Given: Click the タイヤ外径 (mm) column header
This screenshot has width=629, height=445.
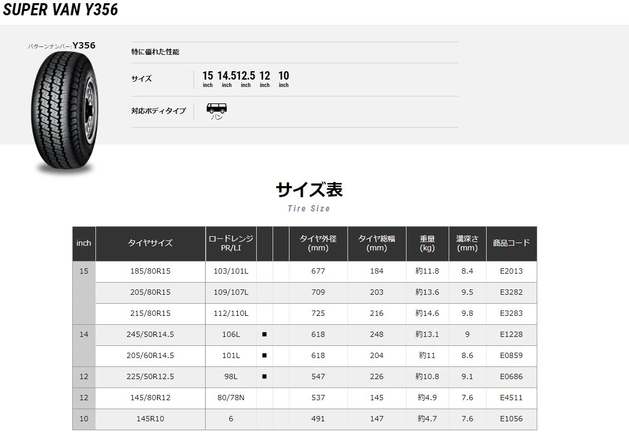Looking at the screenshot, I should (x=318, y=243).
